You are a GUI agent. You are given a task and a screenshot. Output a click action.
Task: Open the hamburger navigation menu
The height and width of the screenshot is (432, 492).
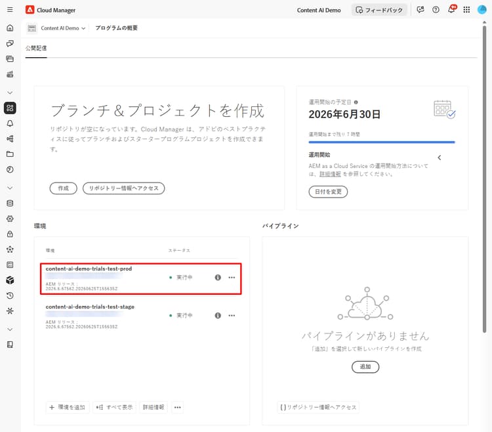[x=10, y=9]
